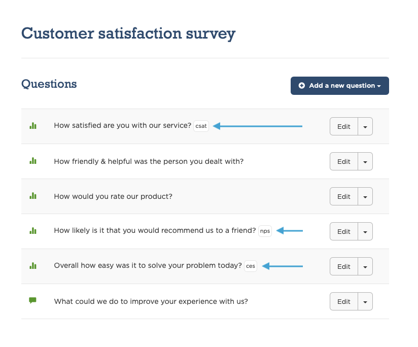Click the Customer satisfaction survey title
418x347 pixels.
pyautogui.click(x=128, y=33)
